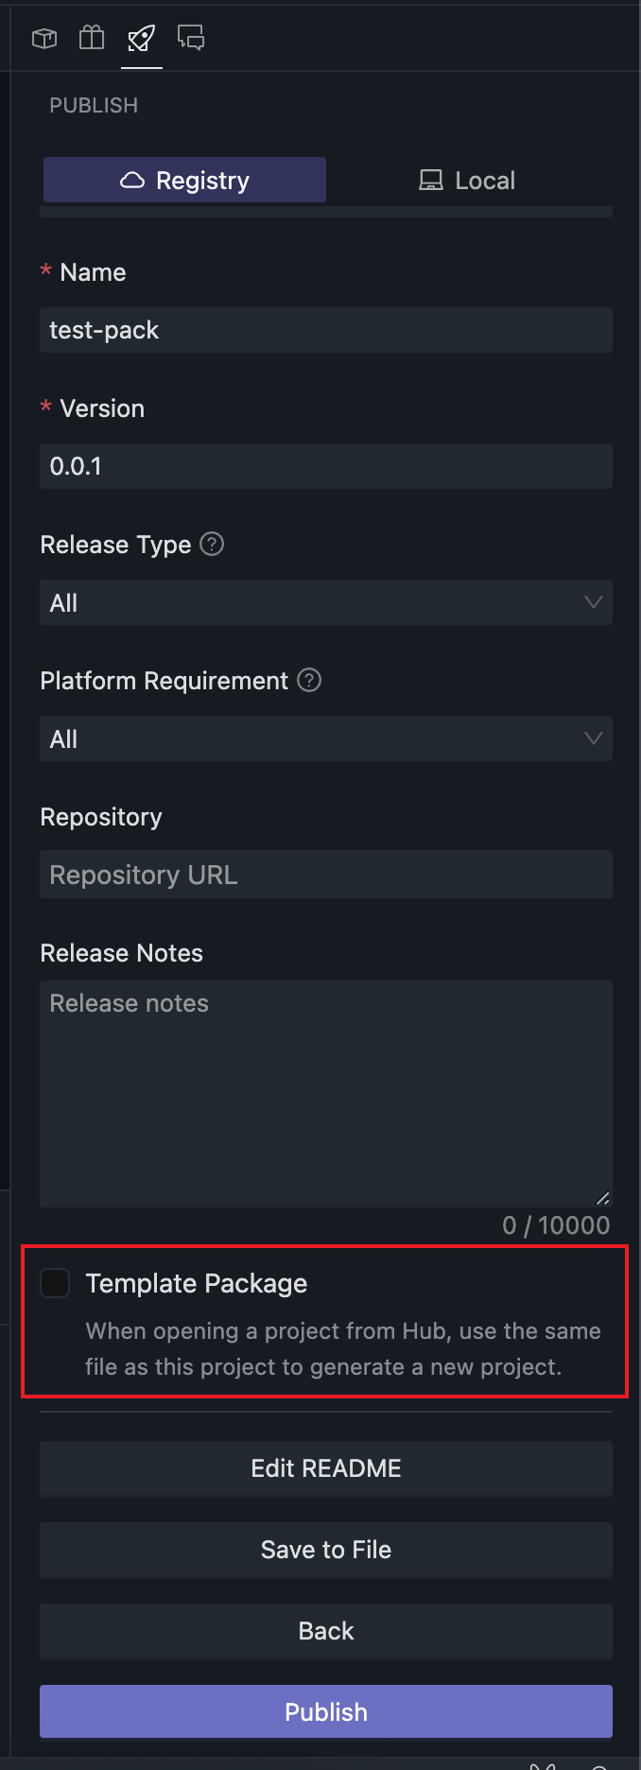Enable the Template Package checkbox

[x=55, y=1283]
